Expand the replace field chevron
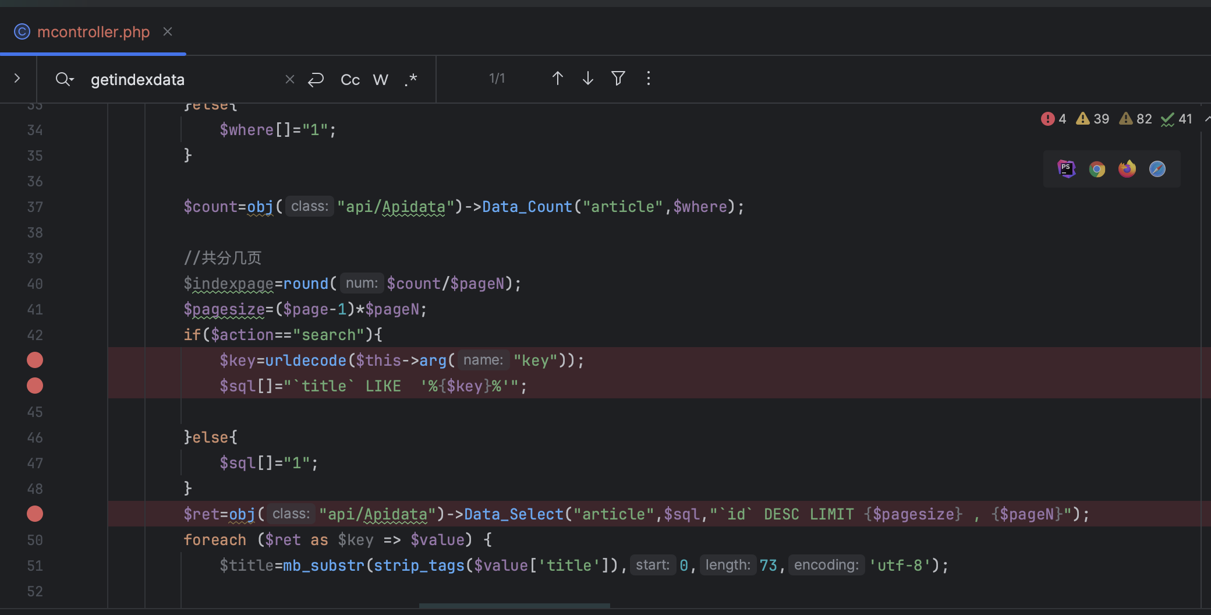Screen dimensions: 1211x615 [x=17, y=78]
